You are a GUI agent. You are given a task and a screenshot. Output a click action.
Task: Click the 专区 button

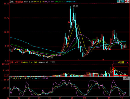126,78
